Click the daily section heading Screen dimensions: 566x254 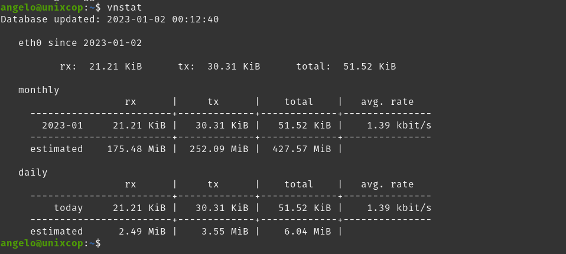pyautogui.click(x=33, y=173)
